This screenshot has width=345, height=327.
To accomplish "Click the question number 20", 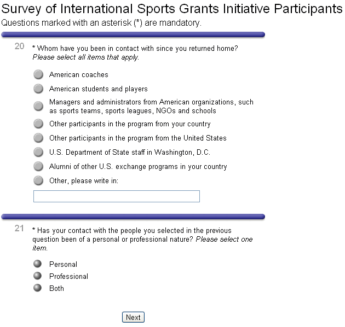I will [20, 46].
